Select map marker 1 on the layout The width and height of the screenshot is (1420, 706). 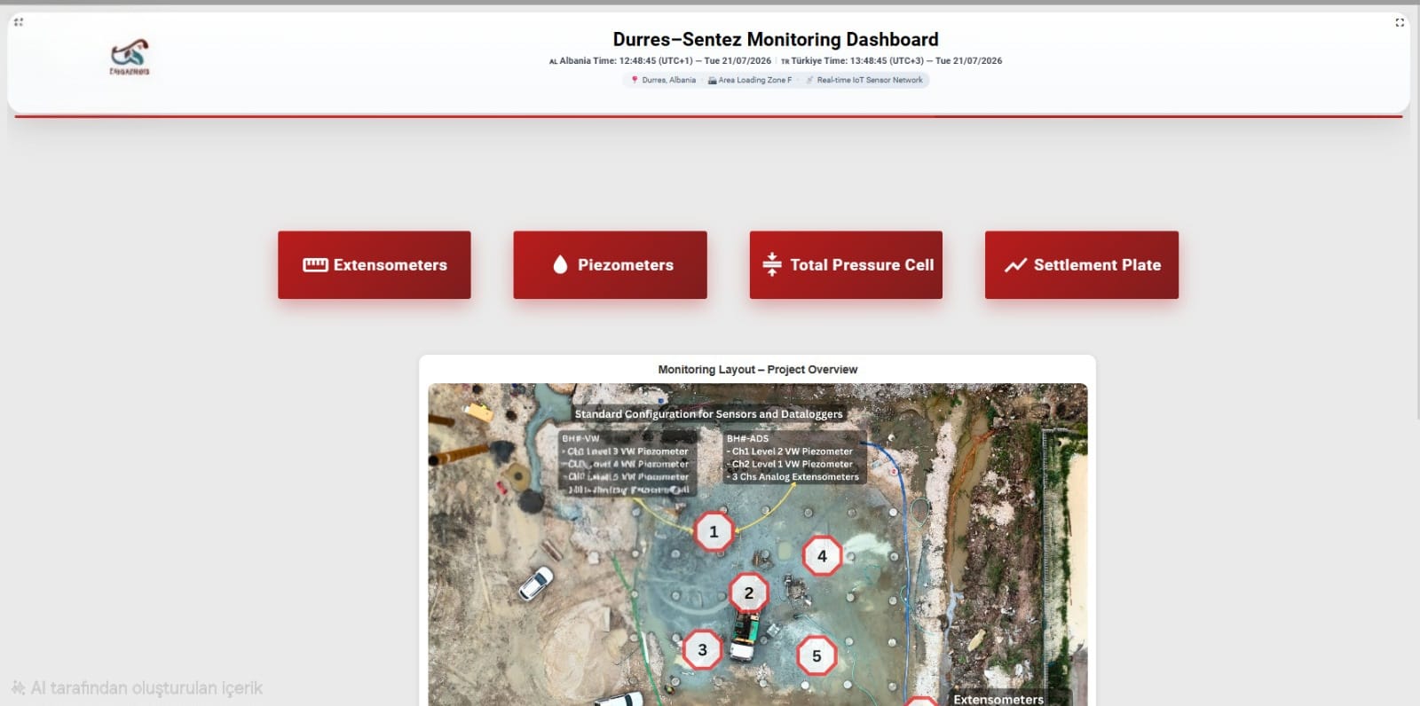pyautogui.click(x=714, y=532)
